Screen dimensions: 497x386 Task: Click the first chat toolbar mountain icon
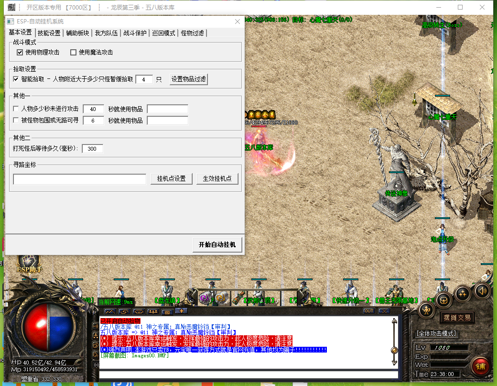tap(110, 311)
